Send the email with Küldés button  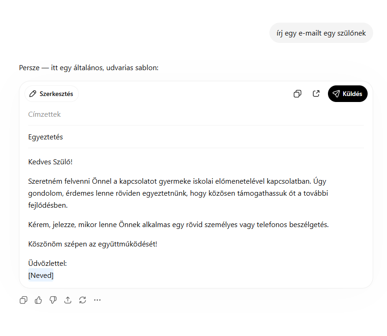347,94
